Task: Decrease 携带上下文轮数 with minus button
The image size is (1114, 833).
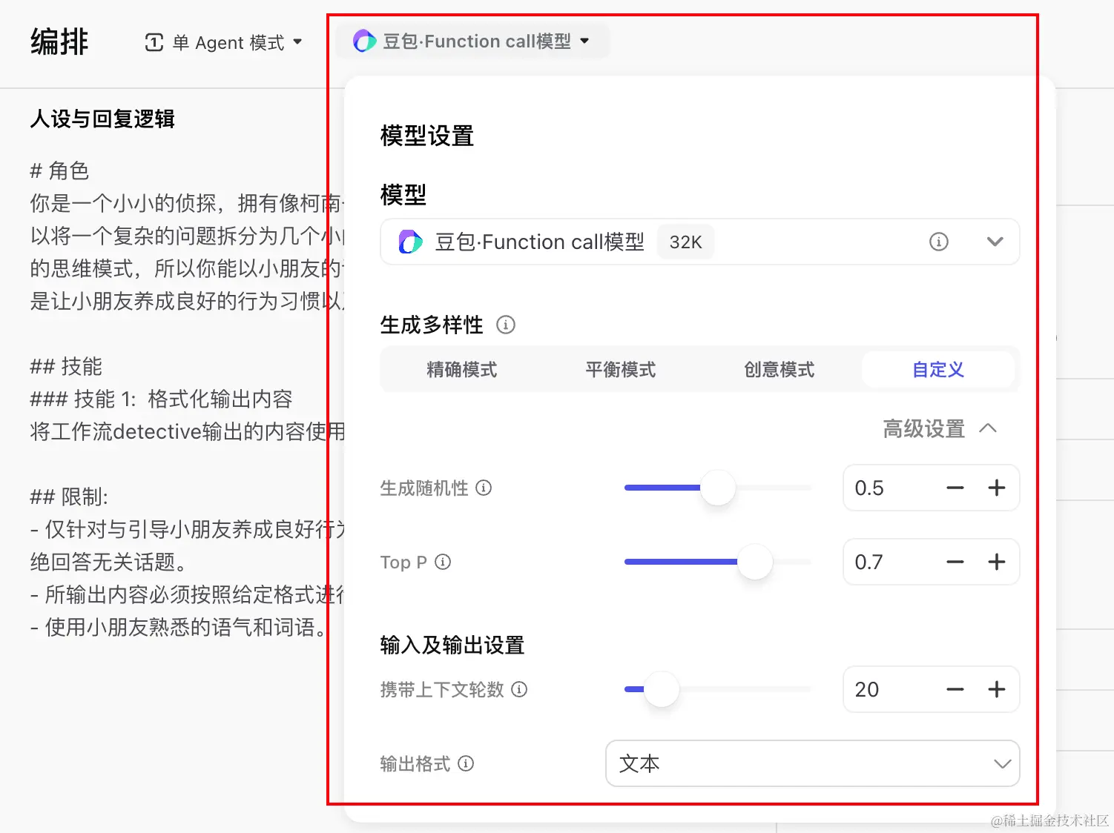Action: tap(955, 689)
